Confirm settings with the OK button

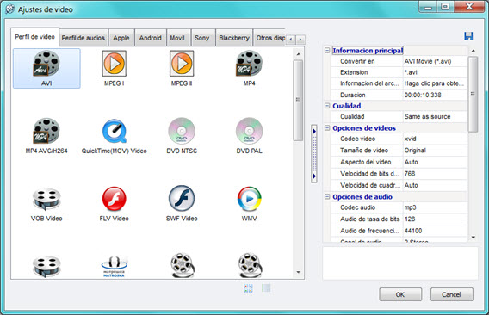tap(400, 294)
